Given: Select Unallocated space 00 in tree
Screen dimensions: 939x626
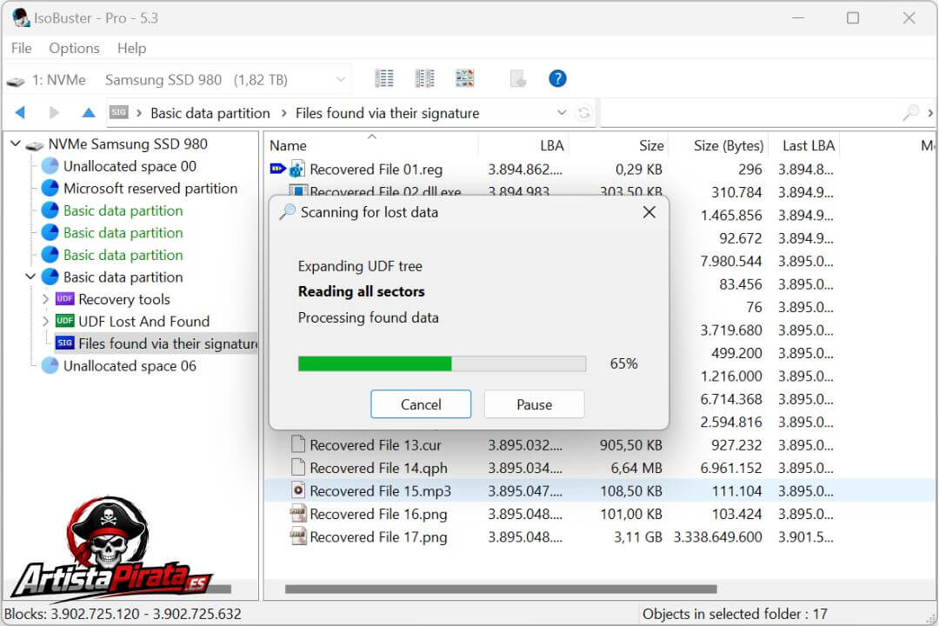Looking at the screenshot, I should click(130, 166).
